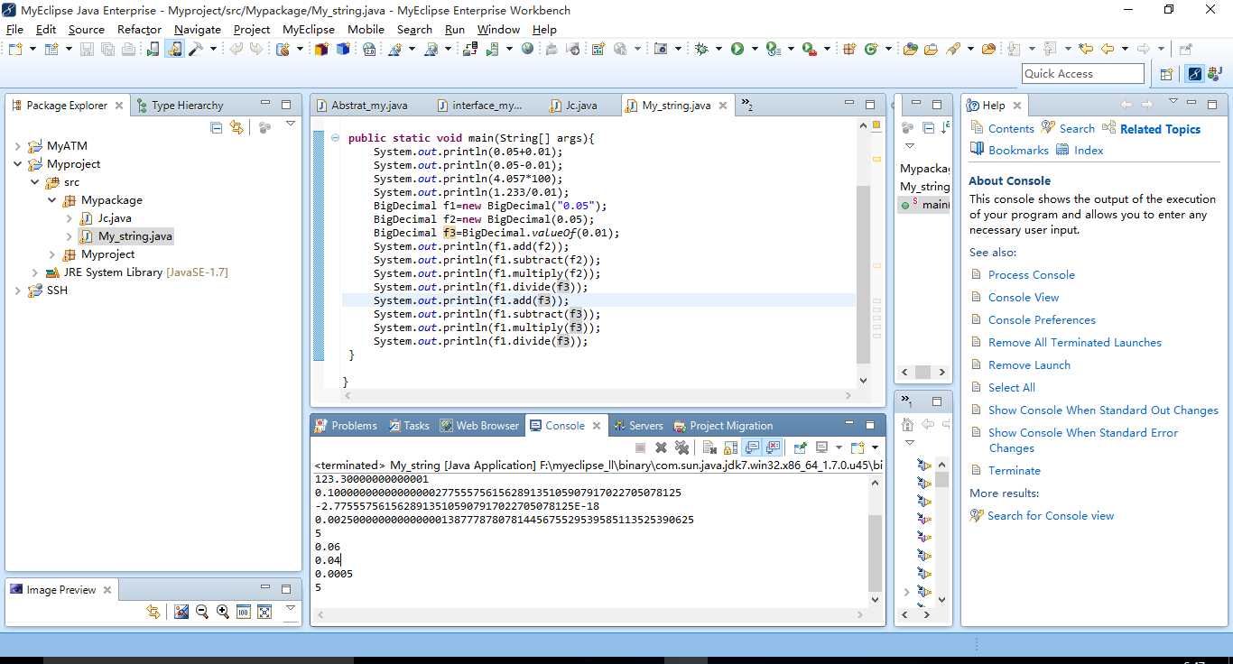This screenshot has width=1233, height=664.
Task: Click the Quick Access input field
Action: [1083, 74]
